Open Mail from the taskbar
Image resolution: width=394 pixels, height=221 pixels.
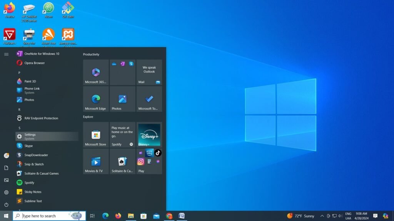156,216
